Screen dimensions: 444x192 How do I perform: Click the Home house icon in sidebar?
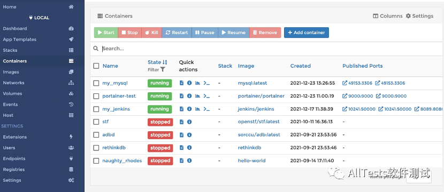[x=71, y=7]
